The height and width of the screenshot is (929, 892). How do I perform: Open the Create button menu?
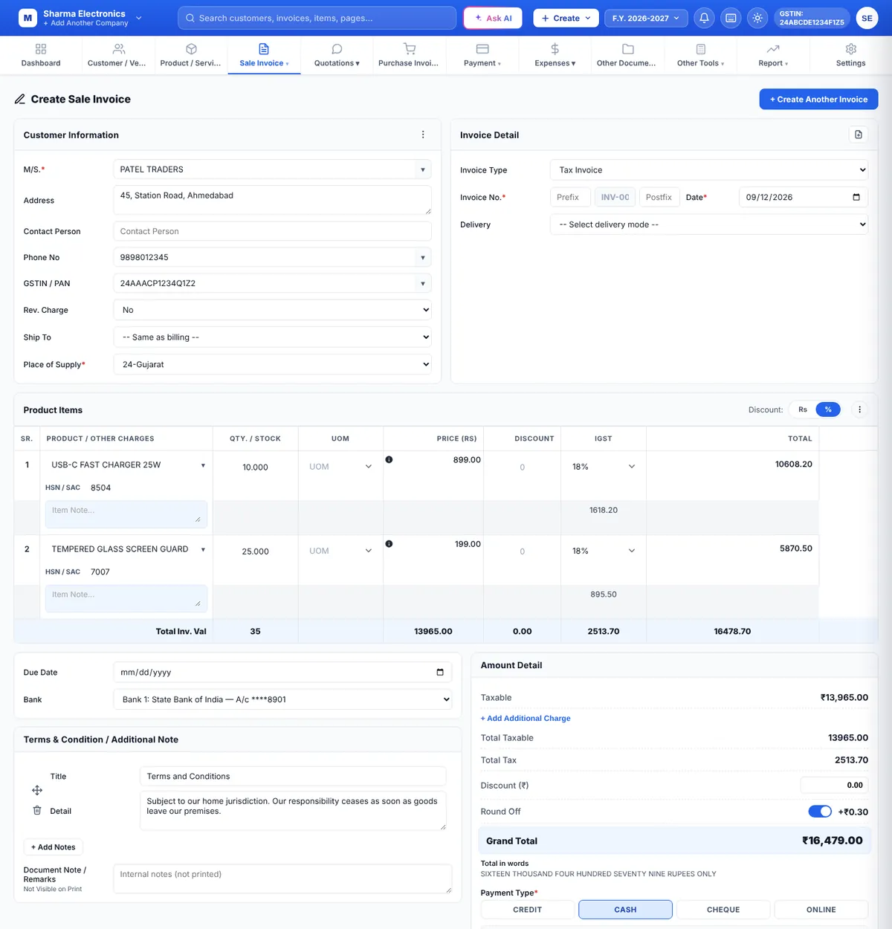pos(566,18)
